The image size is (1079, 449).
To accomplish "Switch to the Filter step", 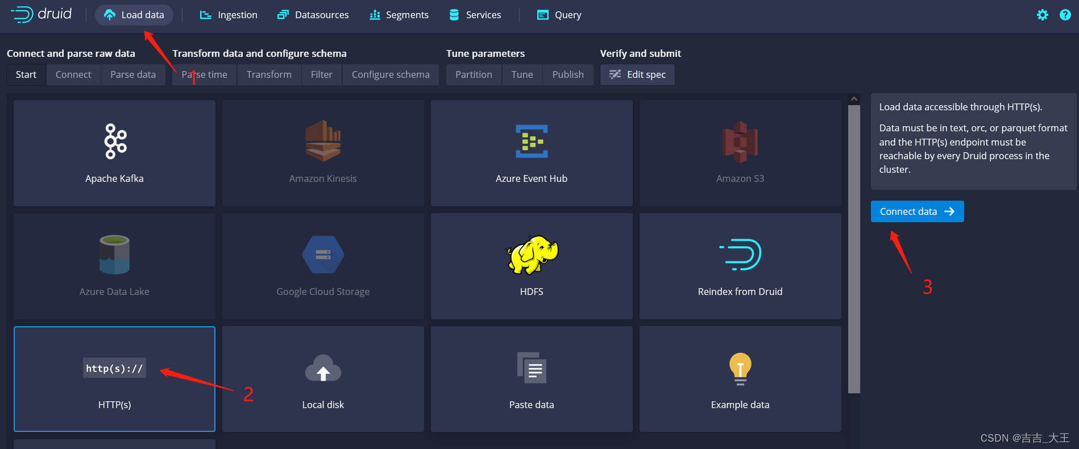I will (x=322, y=74).
